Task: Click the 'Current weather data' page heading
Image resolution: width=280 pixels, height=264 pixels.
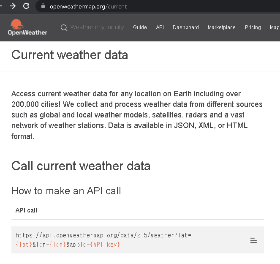Action: tap(70, 54)
